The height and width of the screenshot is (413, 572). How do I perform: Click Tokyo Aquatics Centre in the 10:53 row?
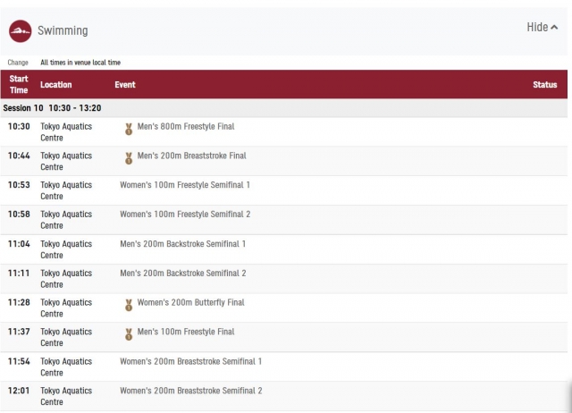66,190
